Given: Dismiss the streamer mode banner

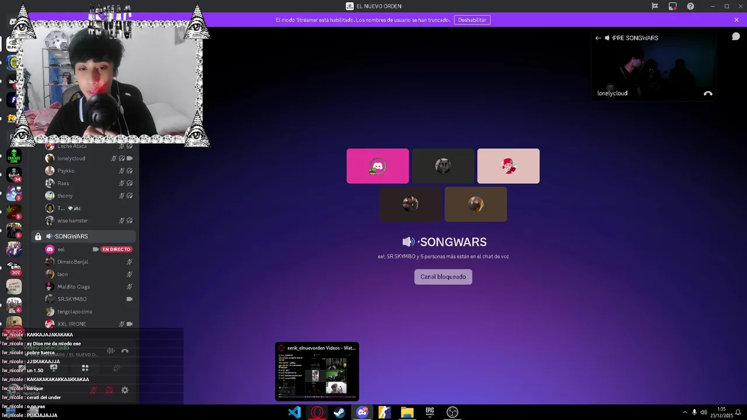Looking at the screenshot, I should 736,20.
